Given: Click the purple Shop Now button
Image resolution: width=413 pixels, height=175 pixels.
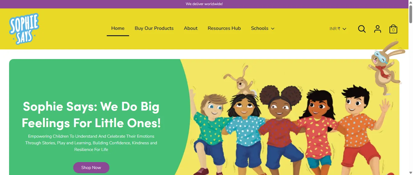Looking at the screenshot, I should pyautogui.click(x=91, y=167).
